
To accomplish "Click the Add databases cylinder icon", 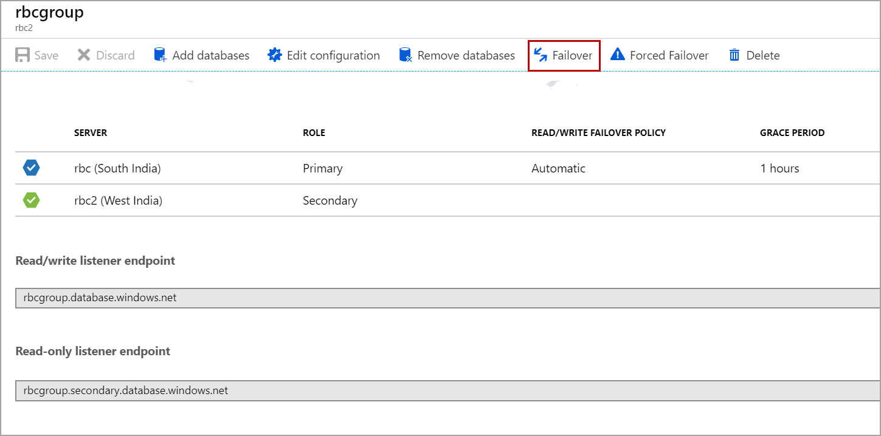I will pos(161,55).
